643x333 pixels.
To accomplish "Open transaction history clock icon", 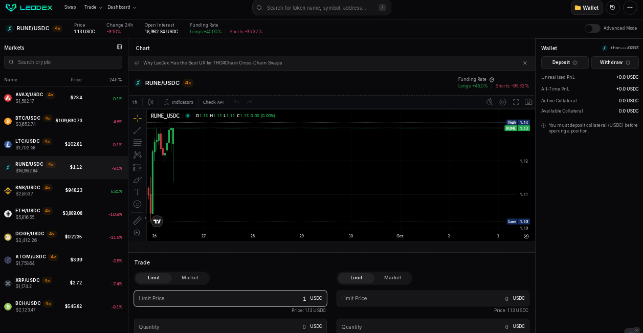I will click(612, 8).
